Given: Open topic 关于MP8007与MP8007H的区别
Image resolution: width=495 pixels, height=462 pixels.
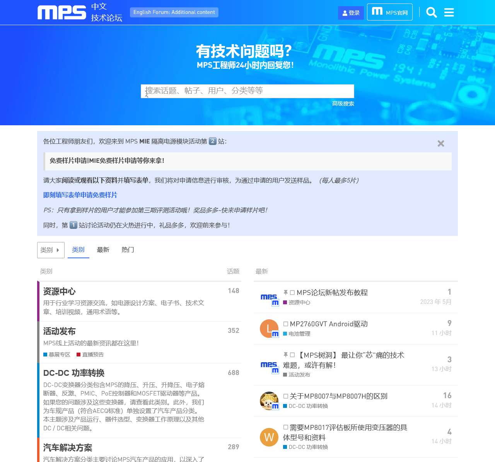Looking at the screenshot, I should point(338,396).
